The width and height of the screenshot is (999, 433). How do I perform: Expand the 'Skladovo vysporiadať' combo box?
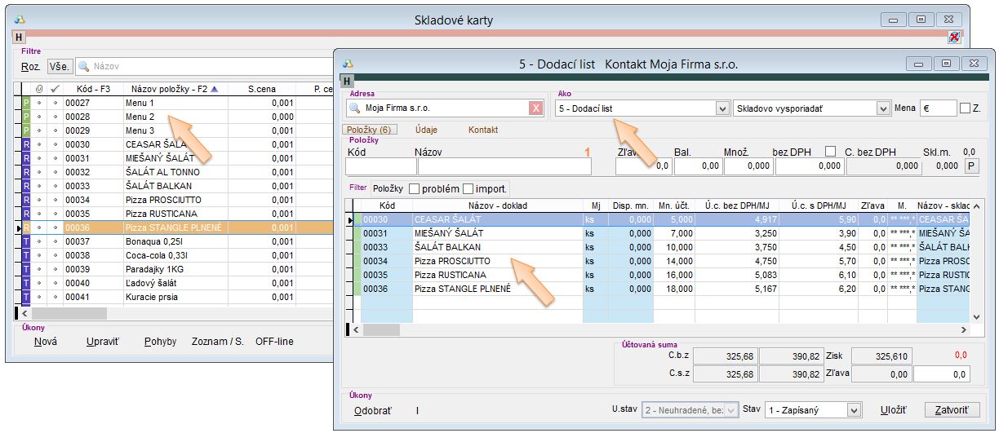coord(882,108)
